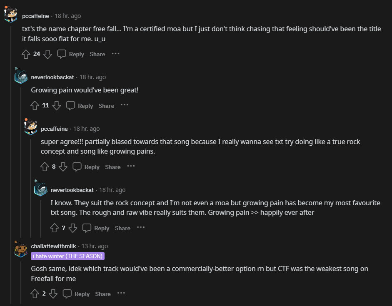Downvote neverlookbackat's comment with 11 points
392x306 pixels.
(x=57, y=106)
